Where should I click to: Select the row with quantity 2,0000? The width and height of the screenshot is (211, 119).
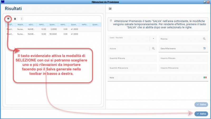coord(53,29)
